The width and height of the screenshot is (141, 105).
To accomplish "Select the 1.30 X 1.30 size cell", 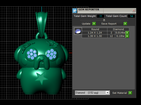I will click(x=95, y=36).
